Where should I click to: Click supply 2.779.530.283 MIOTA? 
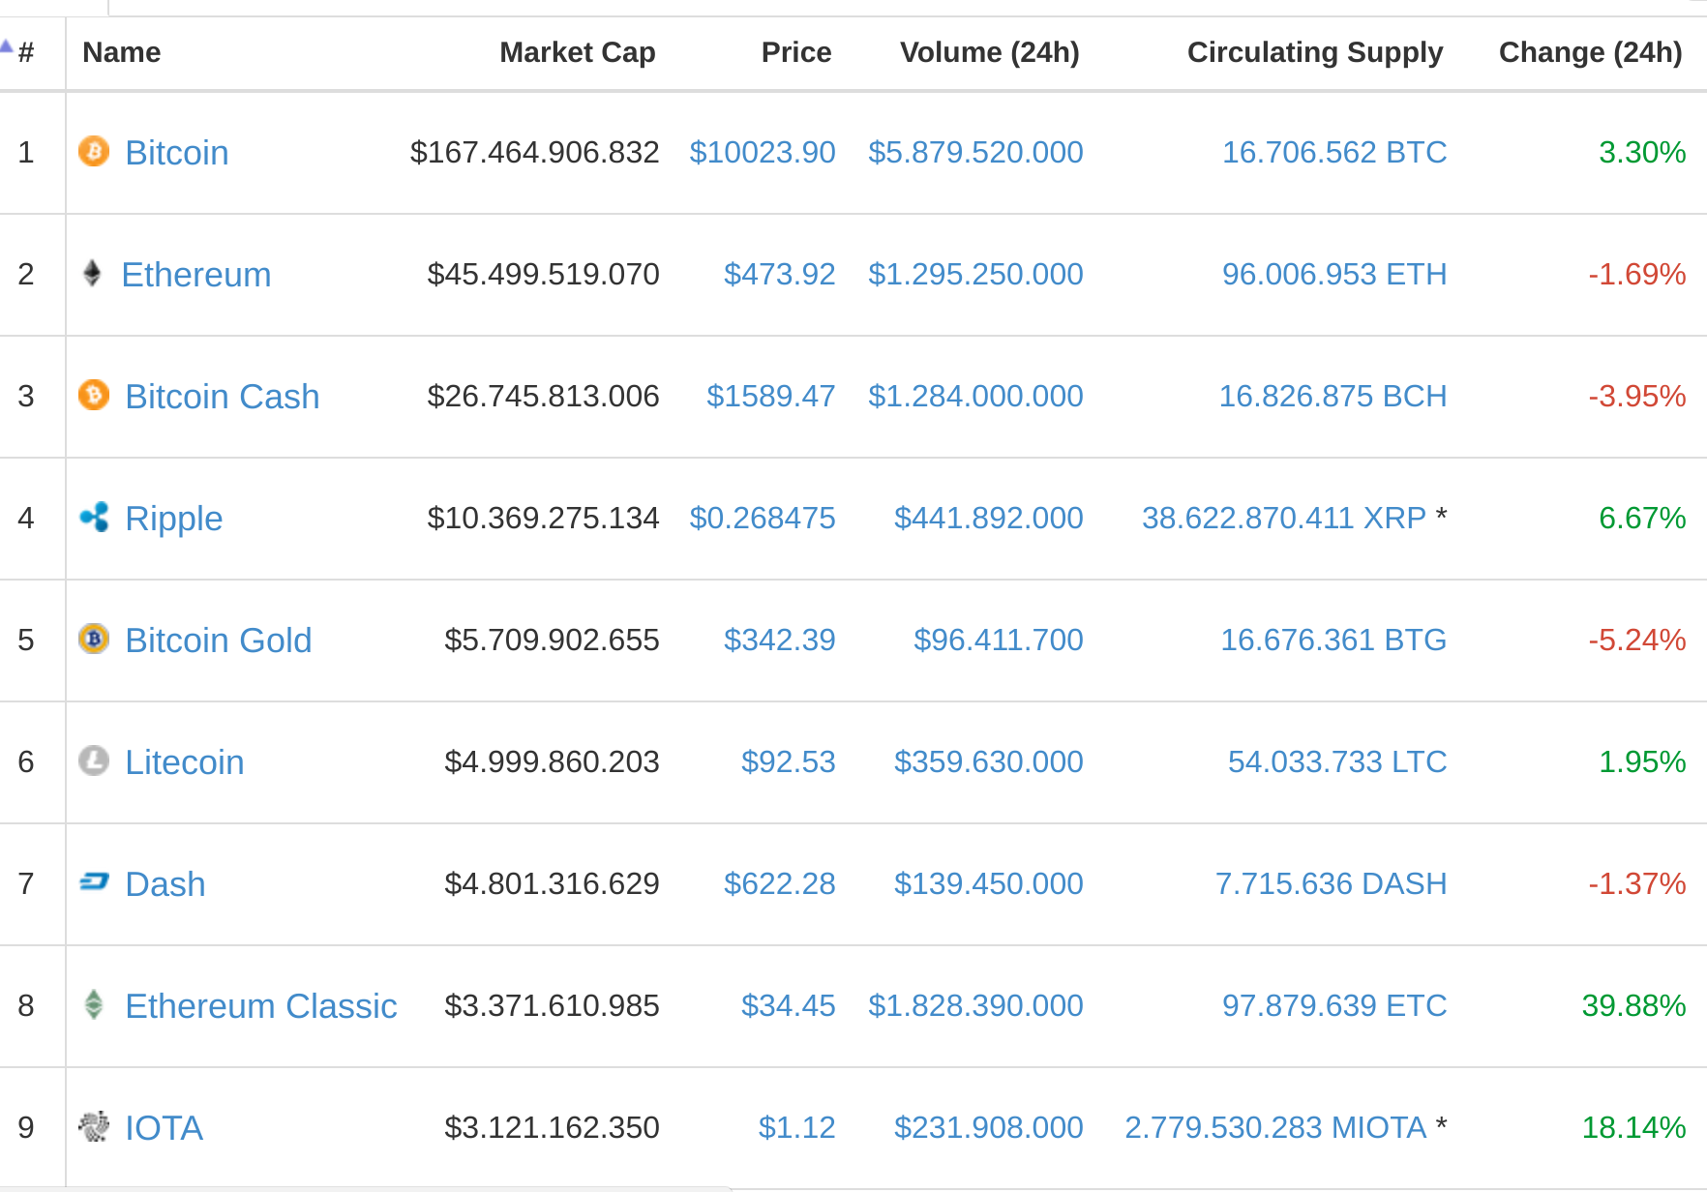(1275, 1127)
